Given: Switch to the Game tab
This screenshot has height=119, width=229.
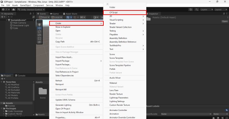Looking at the screenshot, I should click(54, 14).
